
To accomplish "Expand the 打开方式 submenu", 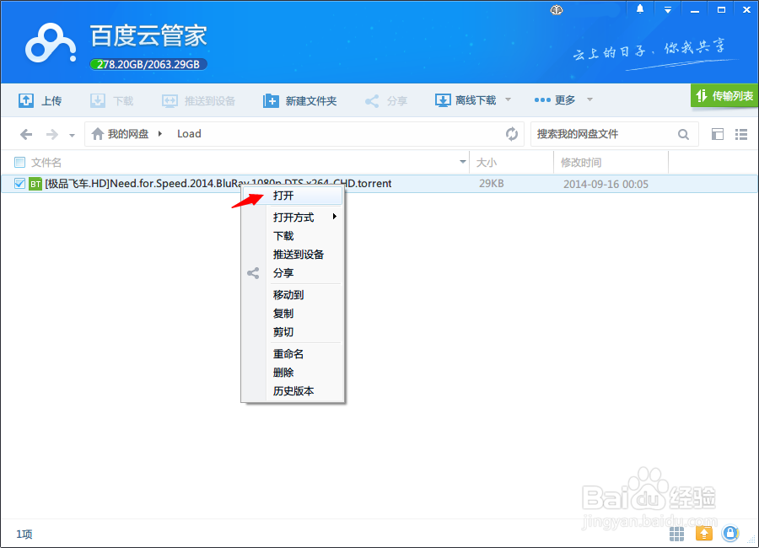I will click(x=293, y=218).
